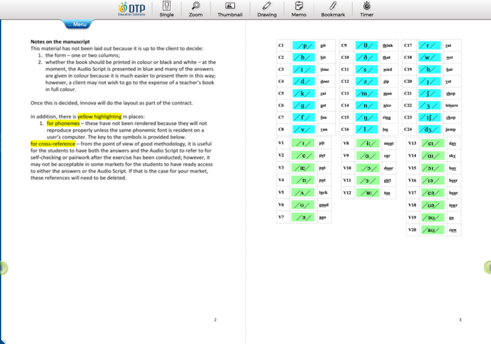Click the green /u:/ cell in row V12

tap(368, 193)
